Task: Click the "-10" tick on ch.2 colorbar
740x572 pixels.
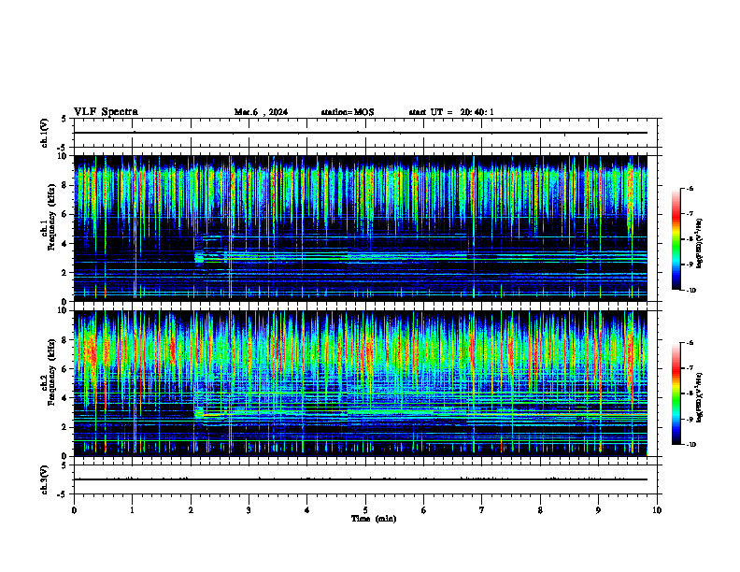Action: (691, 445)
